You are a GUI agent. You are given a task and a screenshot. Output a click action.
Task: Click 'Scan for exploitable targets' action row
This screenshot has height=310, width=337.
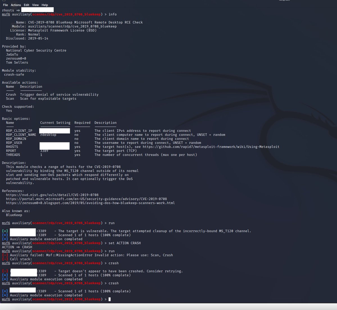(41, 99)
